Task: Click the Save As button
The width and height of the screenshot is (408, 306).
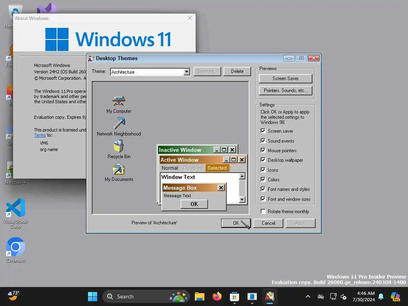Action: [207, 71]
